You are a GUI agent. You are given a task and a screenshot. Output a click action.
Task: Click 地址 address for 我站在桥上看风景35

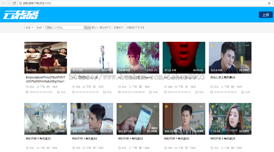[x=30, y=148]
